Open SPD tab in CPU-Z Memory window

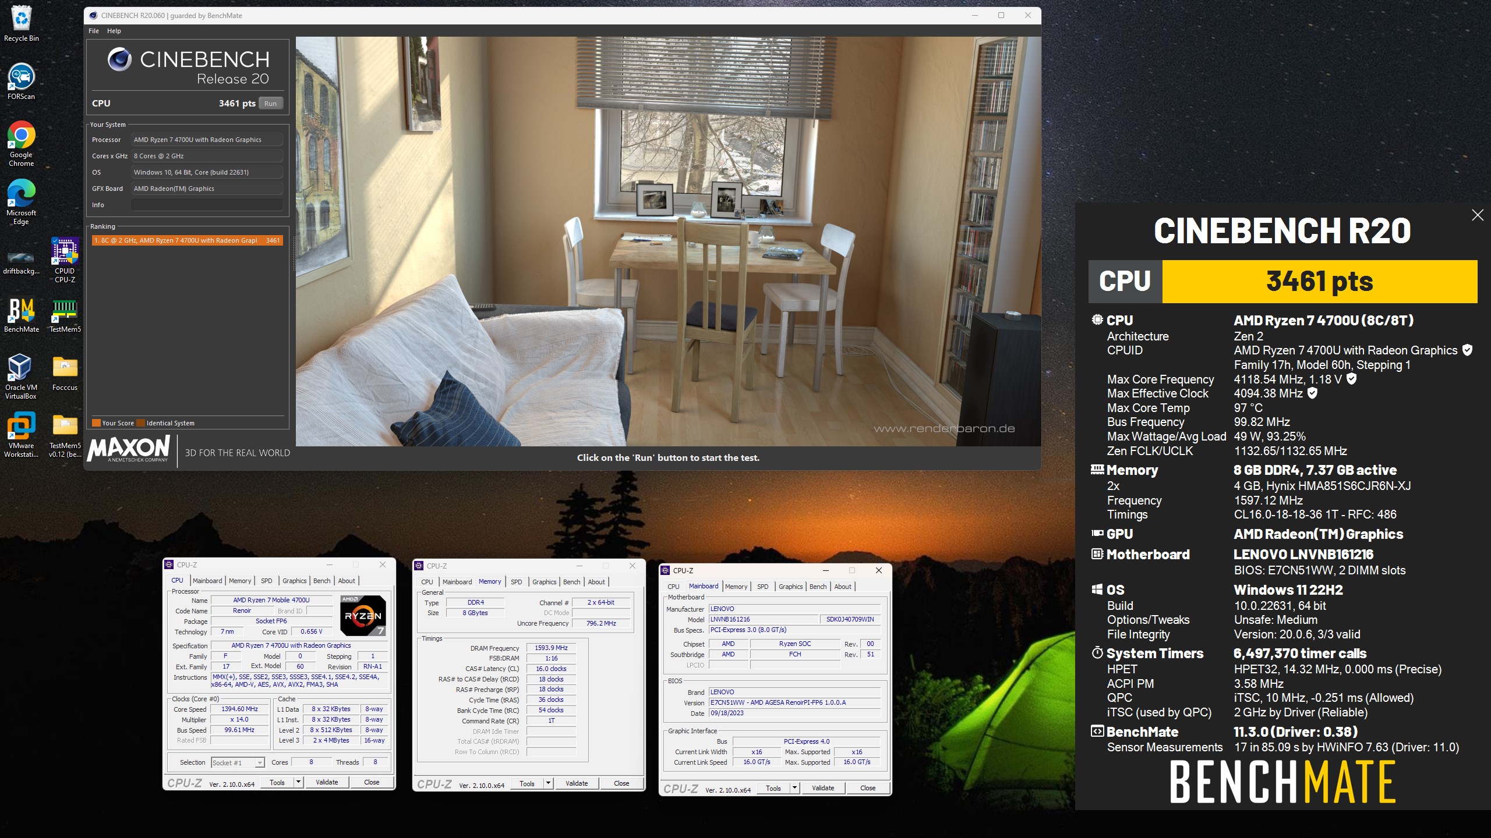click(517, 582)
